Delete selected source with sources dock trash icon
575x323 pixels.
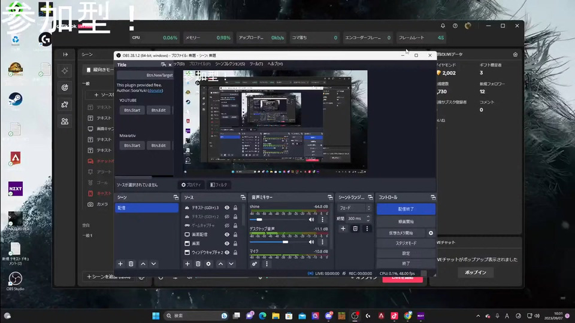198,264
